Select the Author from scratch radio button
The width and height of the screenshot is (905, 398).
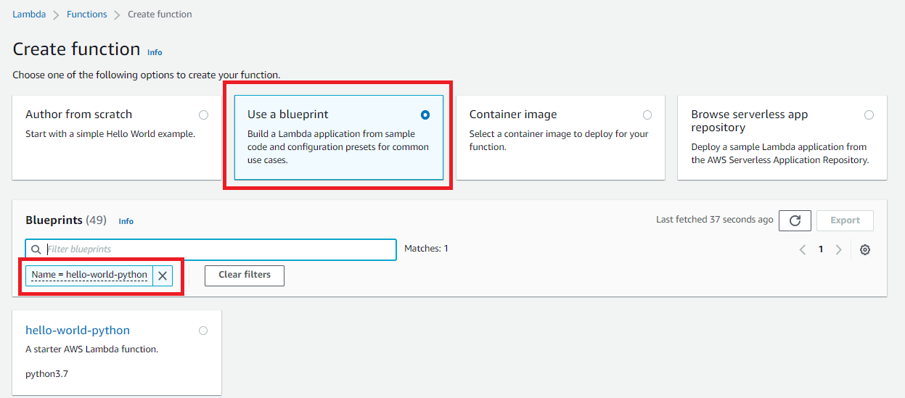(x=203, y=115)
